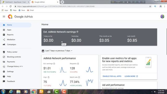Select Home in the sidebar

[16, 25]
